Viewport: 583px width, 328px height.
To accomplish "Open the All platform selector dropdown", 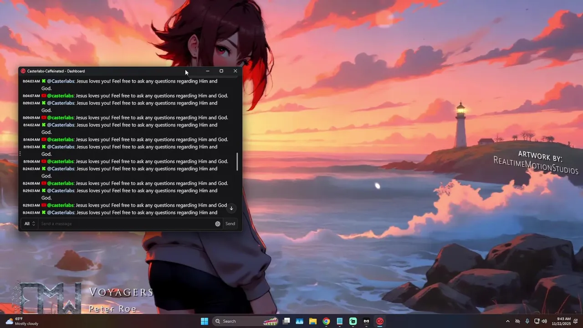I will (x=30, y=224).
